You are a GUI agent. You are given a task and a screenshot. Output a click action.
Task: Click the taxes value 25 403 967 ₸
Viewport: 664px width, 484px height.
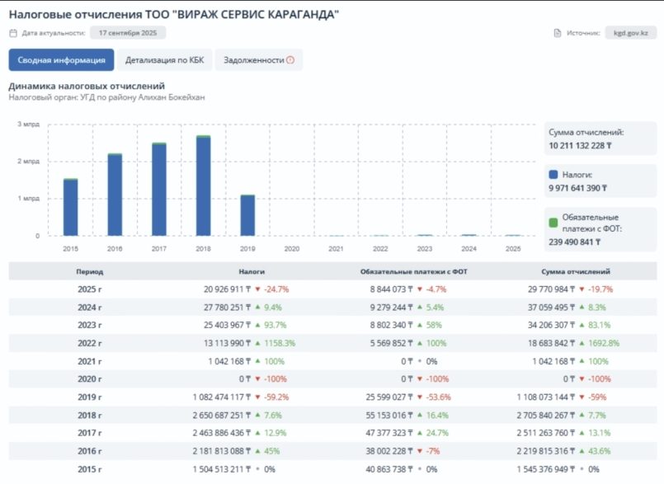[x=228, y=325]
